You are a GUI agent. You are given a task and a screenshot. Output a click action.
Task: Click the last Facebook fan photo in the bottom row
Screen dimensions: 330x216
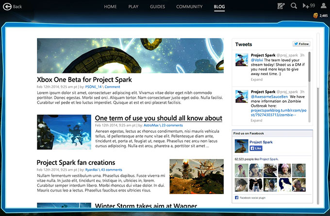tap(299, 185)
